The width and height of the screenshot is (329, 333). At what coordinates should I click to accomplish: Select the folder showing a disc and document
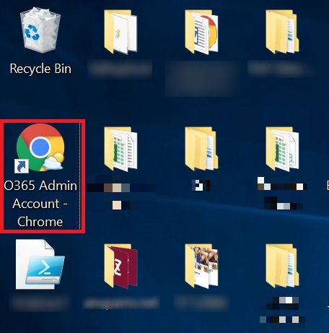point(201,32)
